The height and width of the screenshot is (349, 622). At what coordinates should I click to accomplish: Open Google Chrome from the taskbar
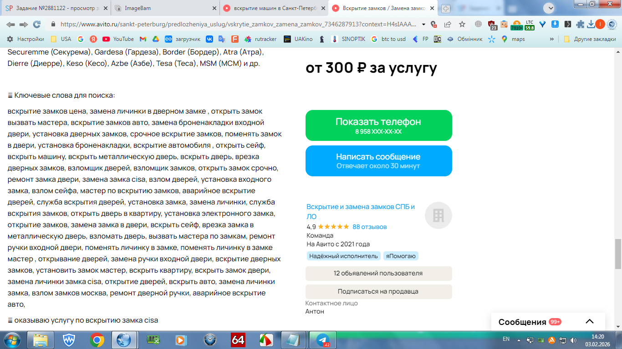[x=97, y=340]
